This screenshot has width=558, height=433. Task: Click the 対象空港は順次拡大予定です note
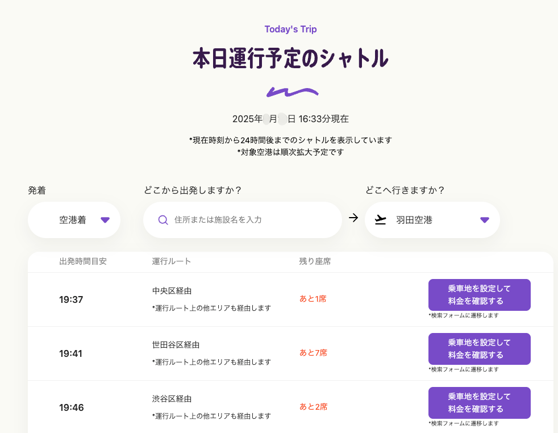click(x=290, y=152)
